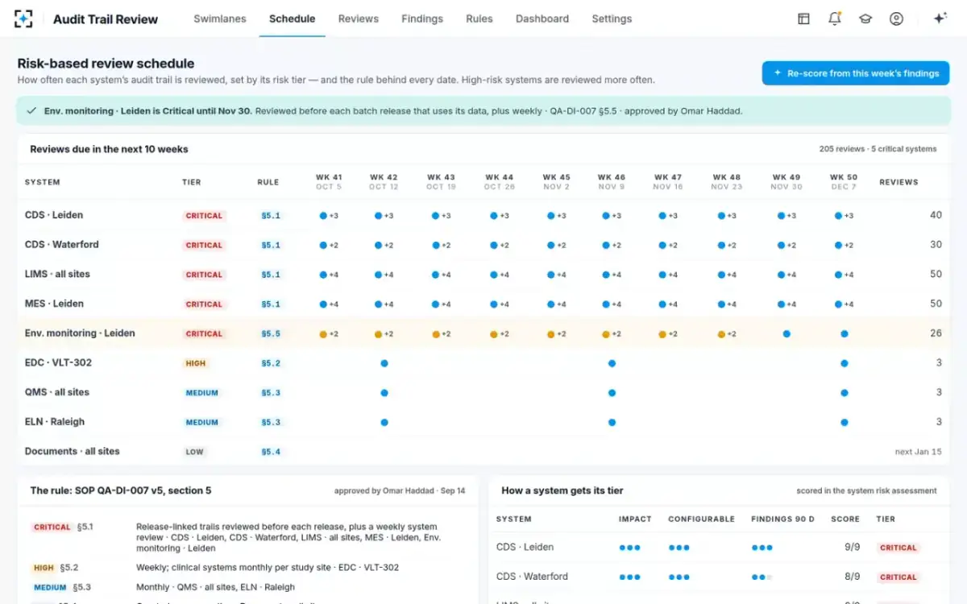Select the Env. monitoring · Leiden row name
967x604 pixels.
point(80,333)
